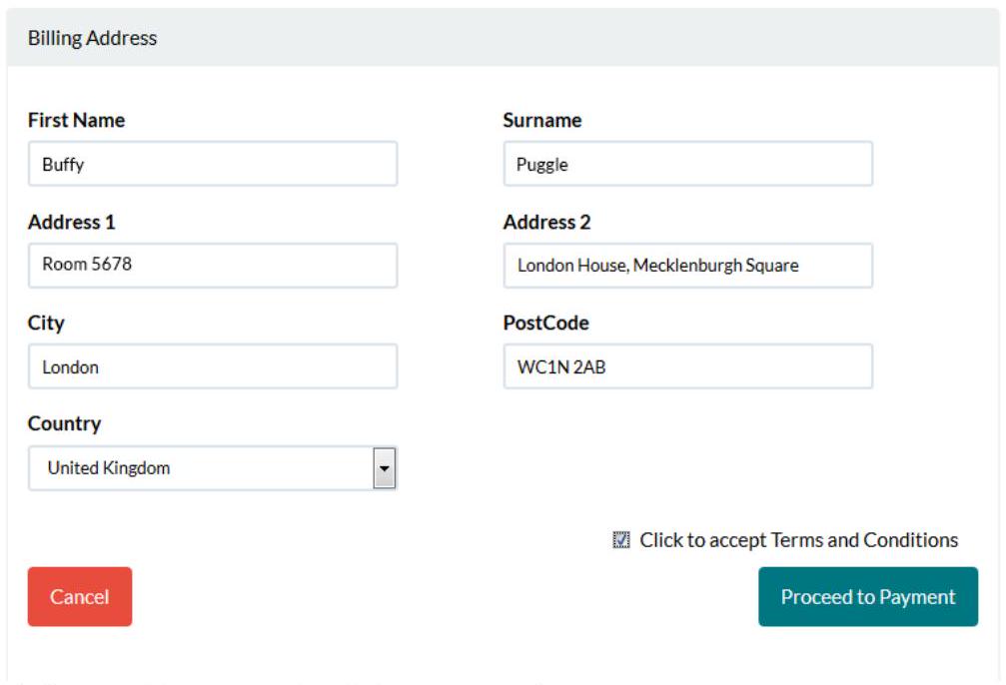Click the PostCode label
Image resolution: width=1006 pixels, height=685 pixels.
point(545,323)
